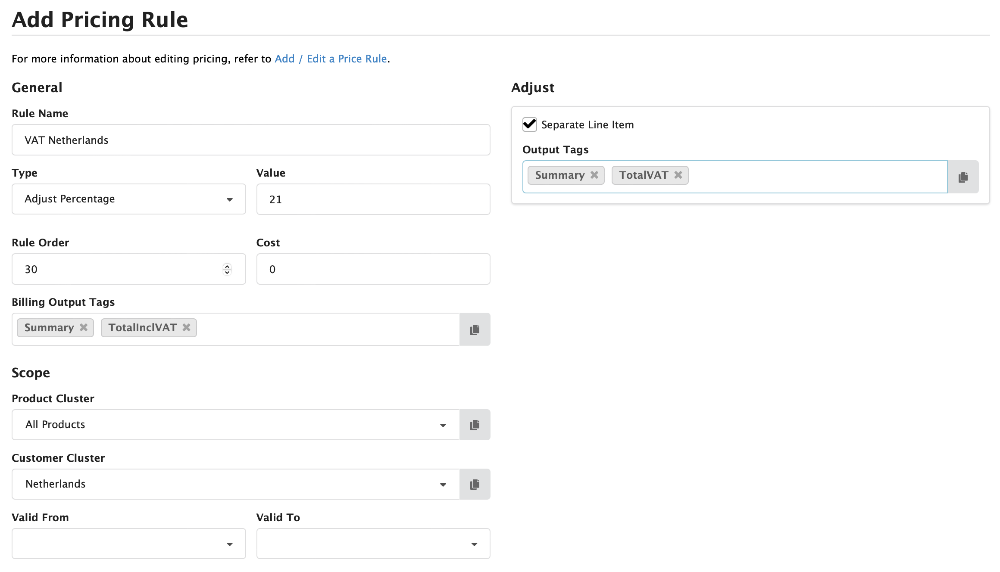Remove the TotalInclVAT billing tag

[186, 327]
